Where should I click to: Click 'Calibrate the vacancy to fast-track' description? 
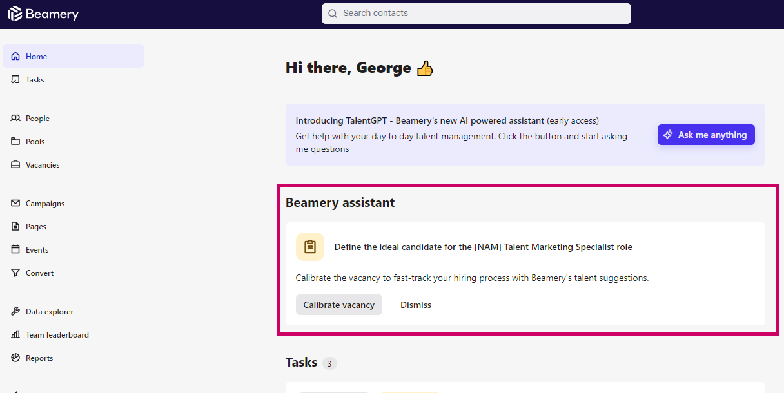point(472,278)
